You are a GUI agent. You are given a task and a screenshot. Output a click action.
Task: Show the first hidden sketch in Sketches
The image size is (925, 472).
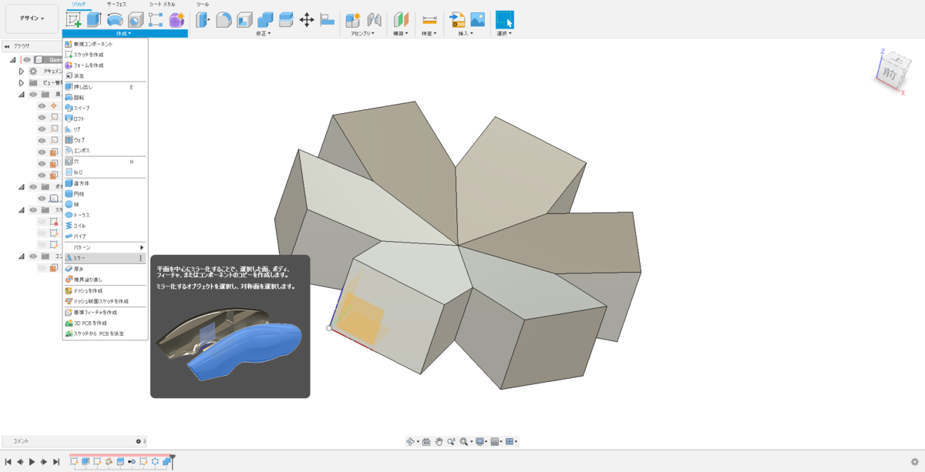[x=42, y=221]
